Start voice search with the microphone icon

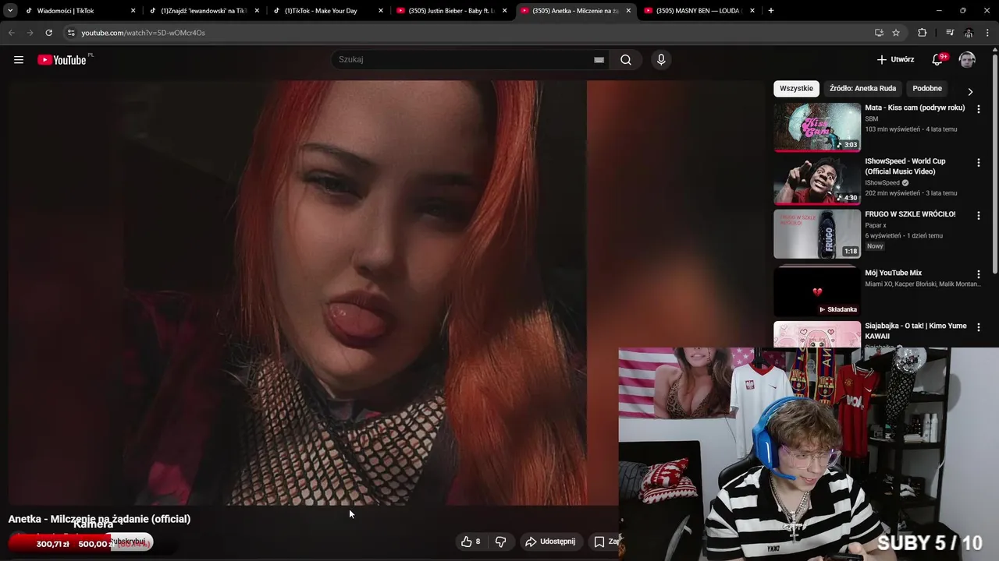point(661,60)
